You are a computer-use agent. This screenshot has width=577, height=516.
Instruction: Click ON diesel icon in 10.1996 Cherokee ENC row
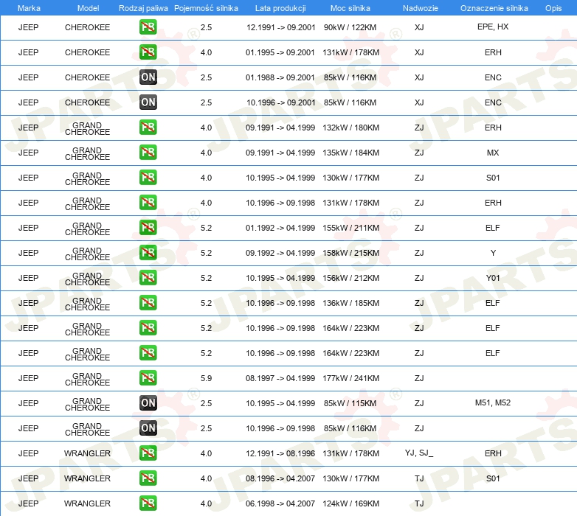click(148, 102)
